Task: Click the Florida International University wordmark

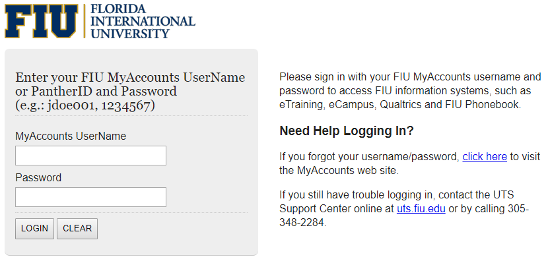Action: click(x=143, y=21)
